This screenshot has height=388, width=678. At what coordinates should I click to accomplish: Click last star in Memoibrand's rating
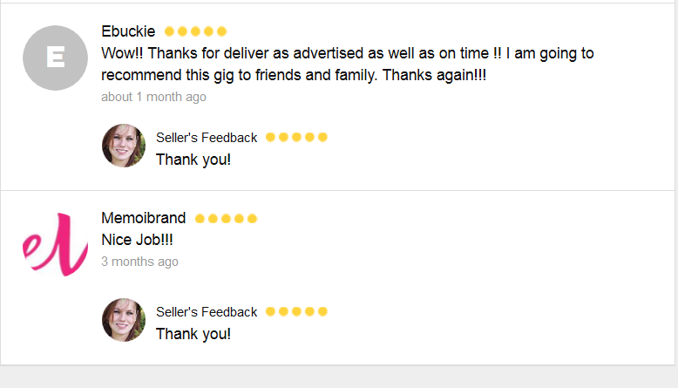253,218
